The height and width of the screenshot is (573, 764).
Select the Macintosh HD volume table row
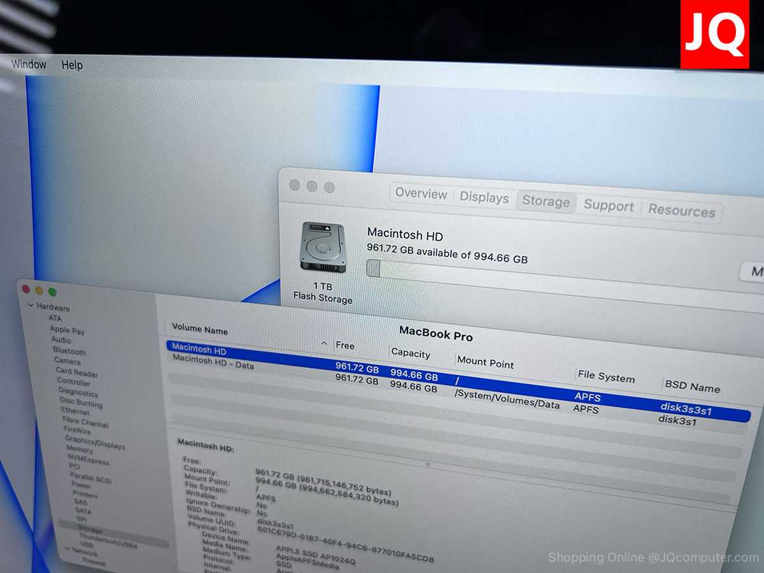pos(458,381)
